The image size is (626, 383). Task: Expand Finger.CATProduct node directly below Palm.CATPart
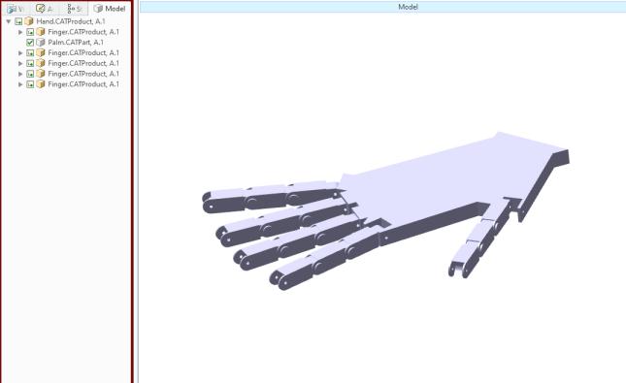[20, 52]
